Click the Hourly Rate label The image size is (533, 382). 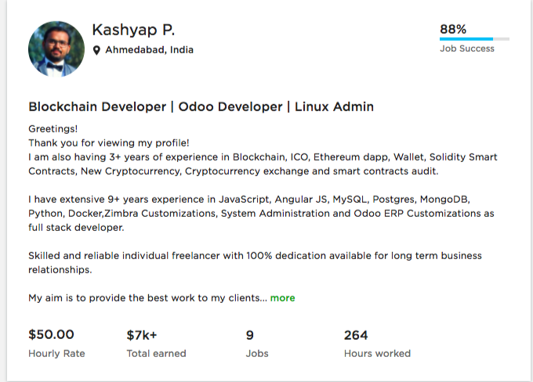[56, 354]
